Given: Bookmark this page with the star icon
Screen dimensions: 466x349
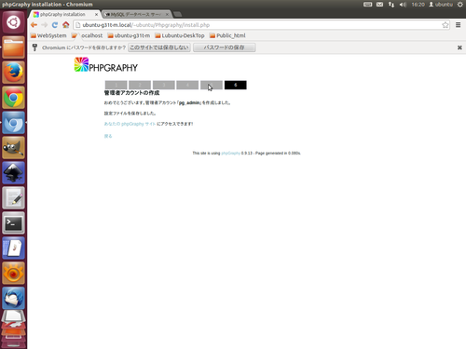Looking at the screenshot, I should coord(445,25).
